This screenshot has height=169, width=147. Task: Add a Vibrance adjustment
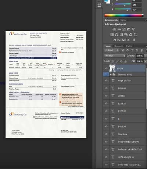[x=133, y=29]
